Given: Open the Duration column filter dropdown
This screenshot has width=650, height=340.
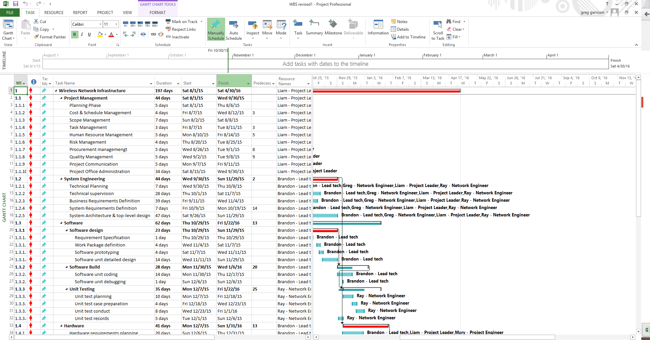Looking at the screenshot, I should click(x=178, y=83).
